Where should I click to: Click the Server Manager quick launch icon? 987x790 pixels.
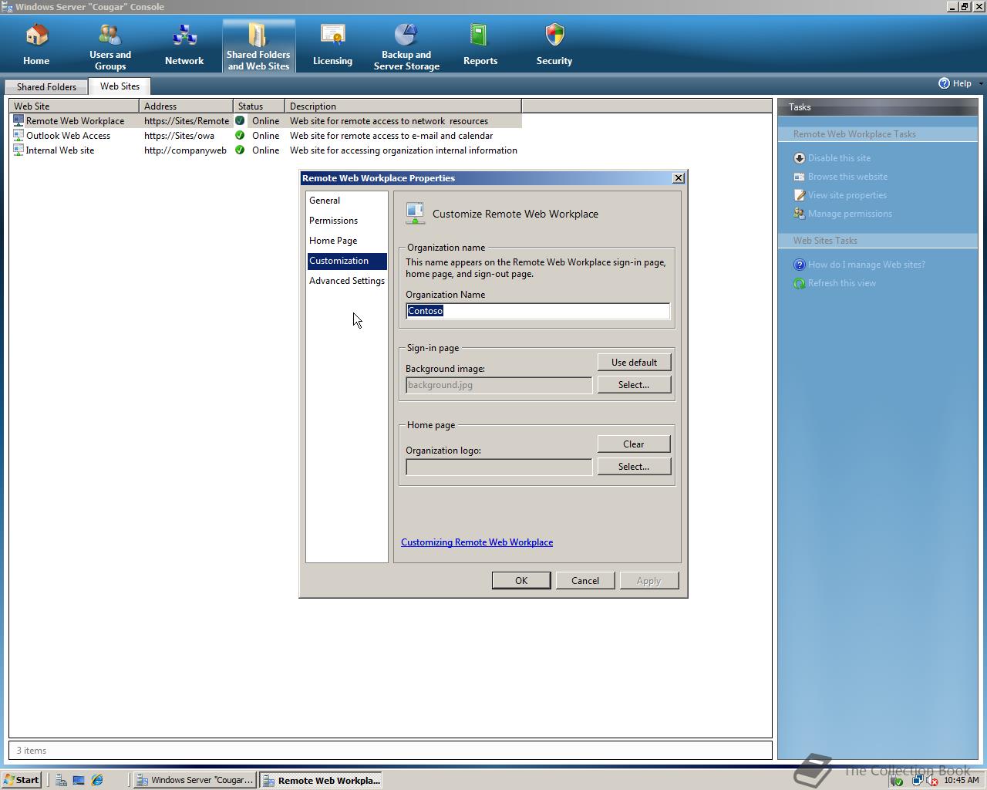point(61,780)
